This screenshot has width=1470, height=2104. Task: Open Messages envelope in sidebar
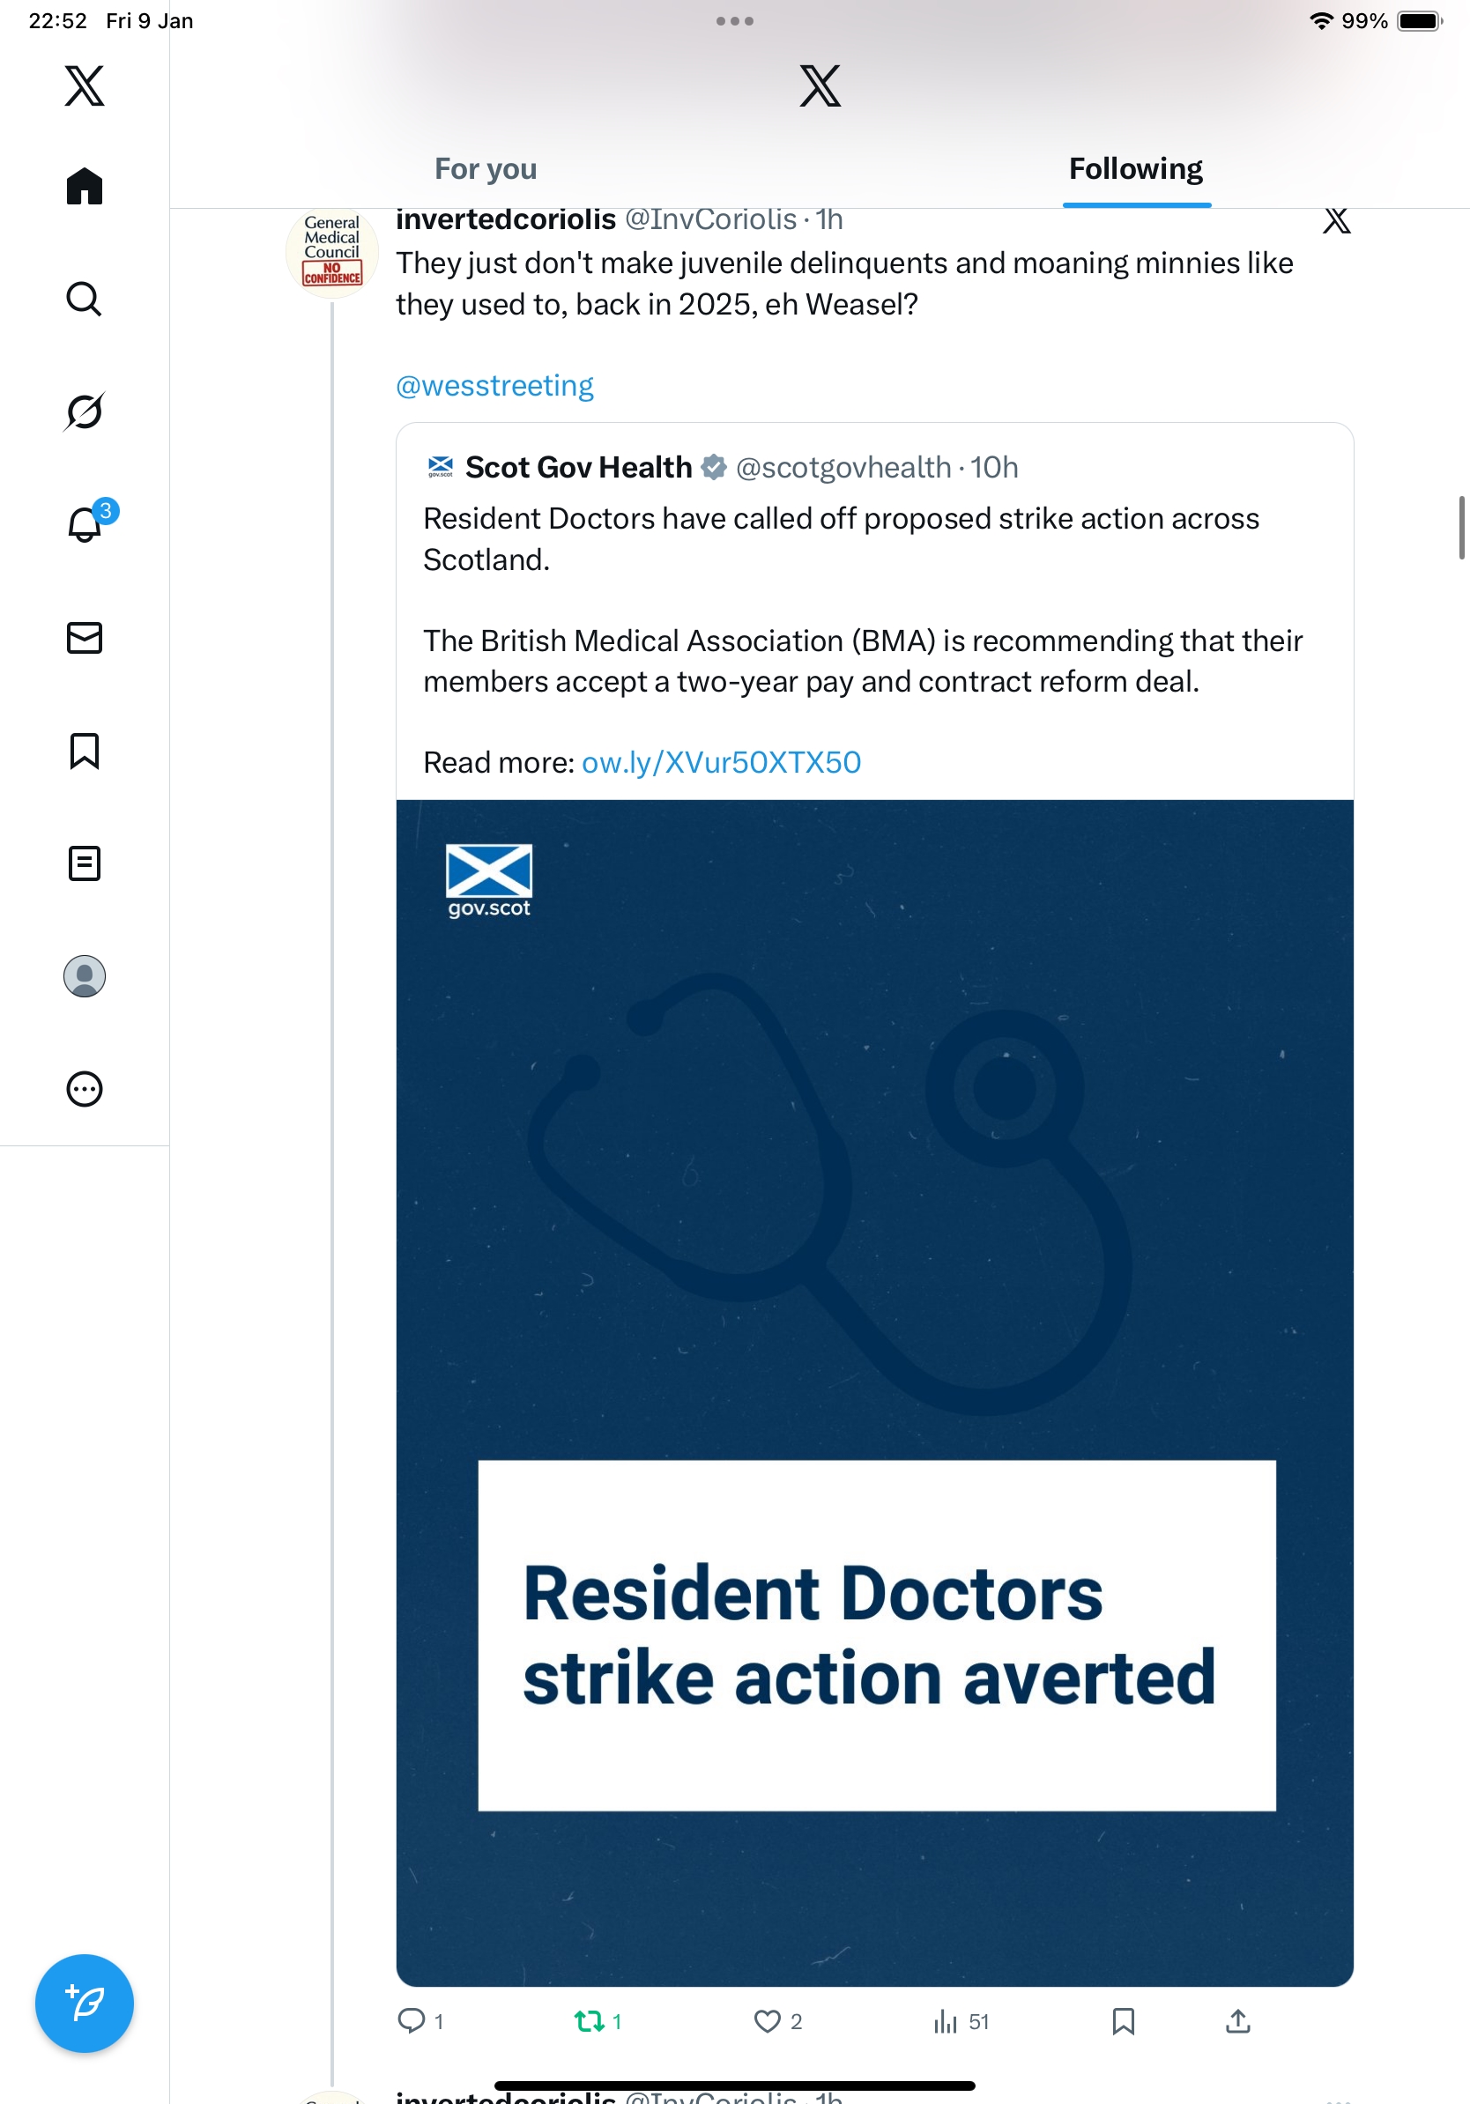(85, 638)
